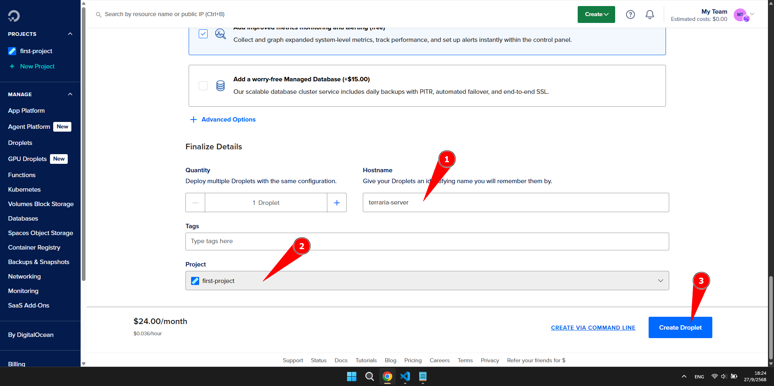This screenshot has height=386, width=774.
Task: Open the Kubernetes section
Action: click(24, 189)
